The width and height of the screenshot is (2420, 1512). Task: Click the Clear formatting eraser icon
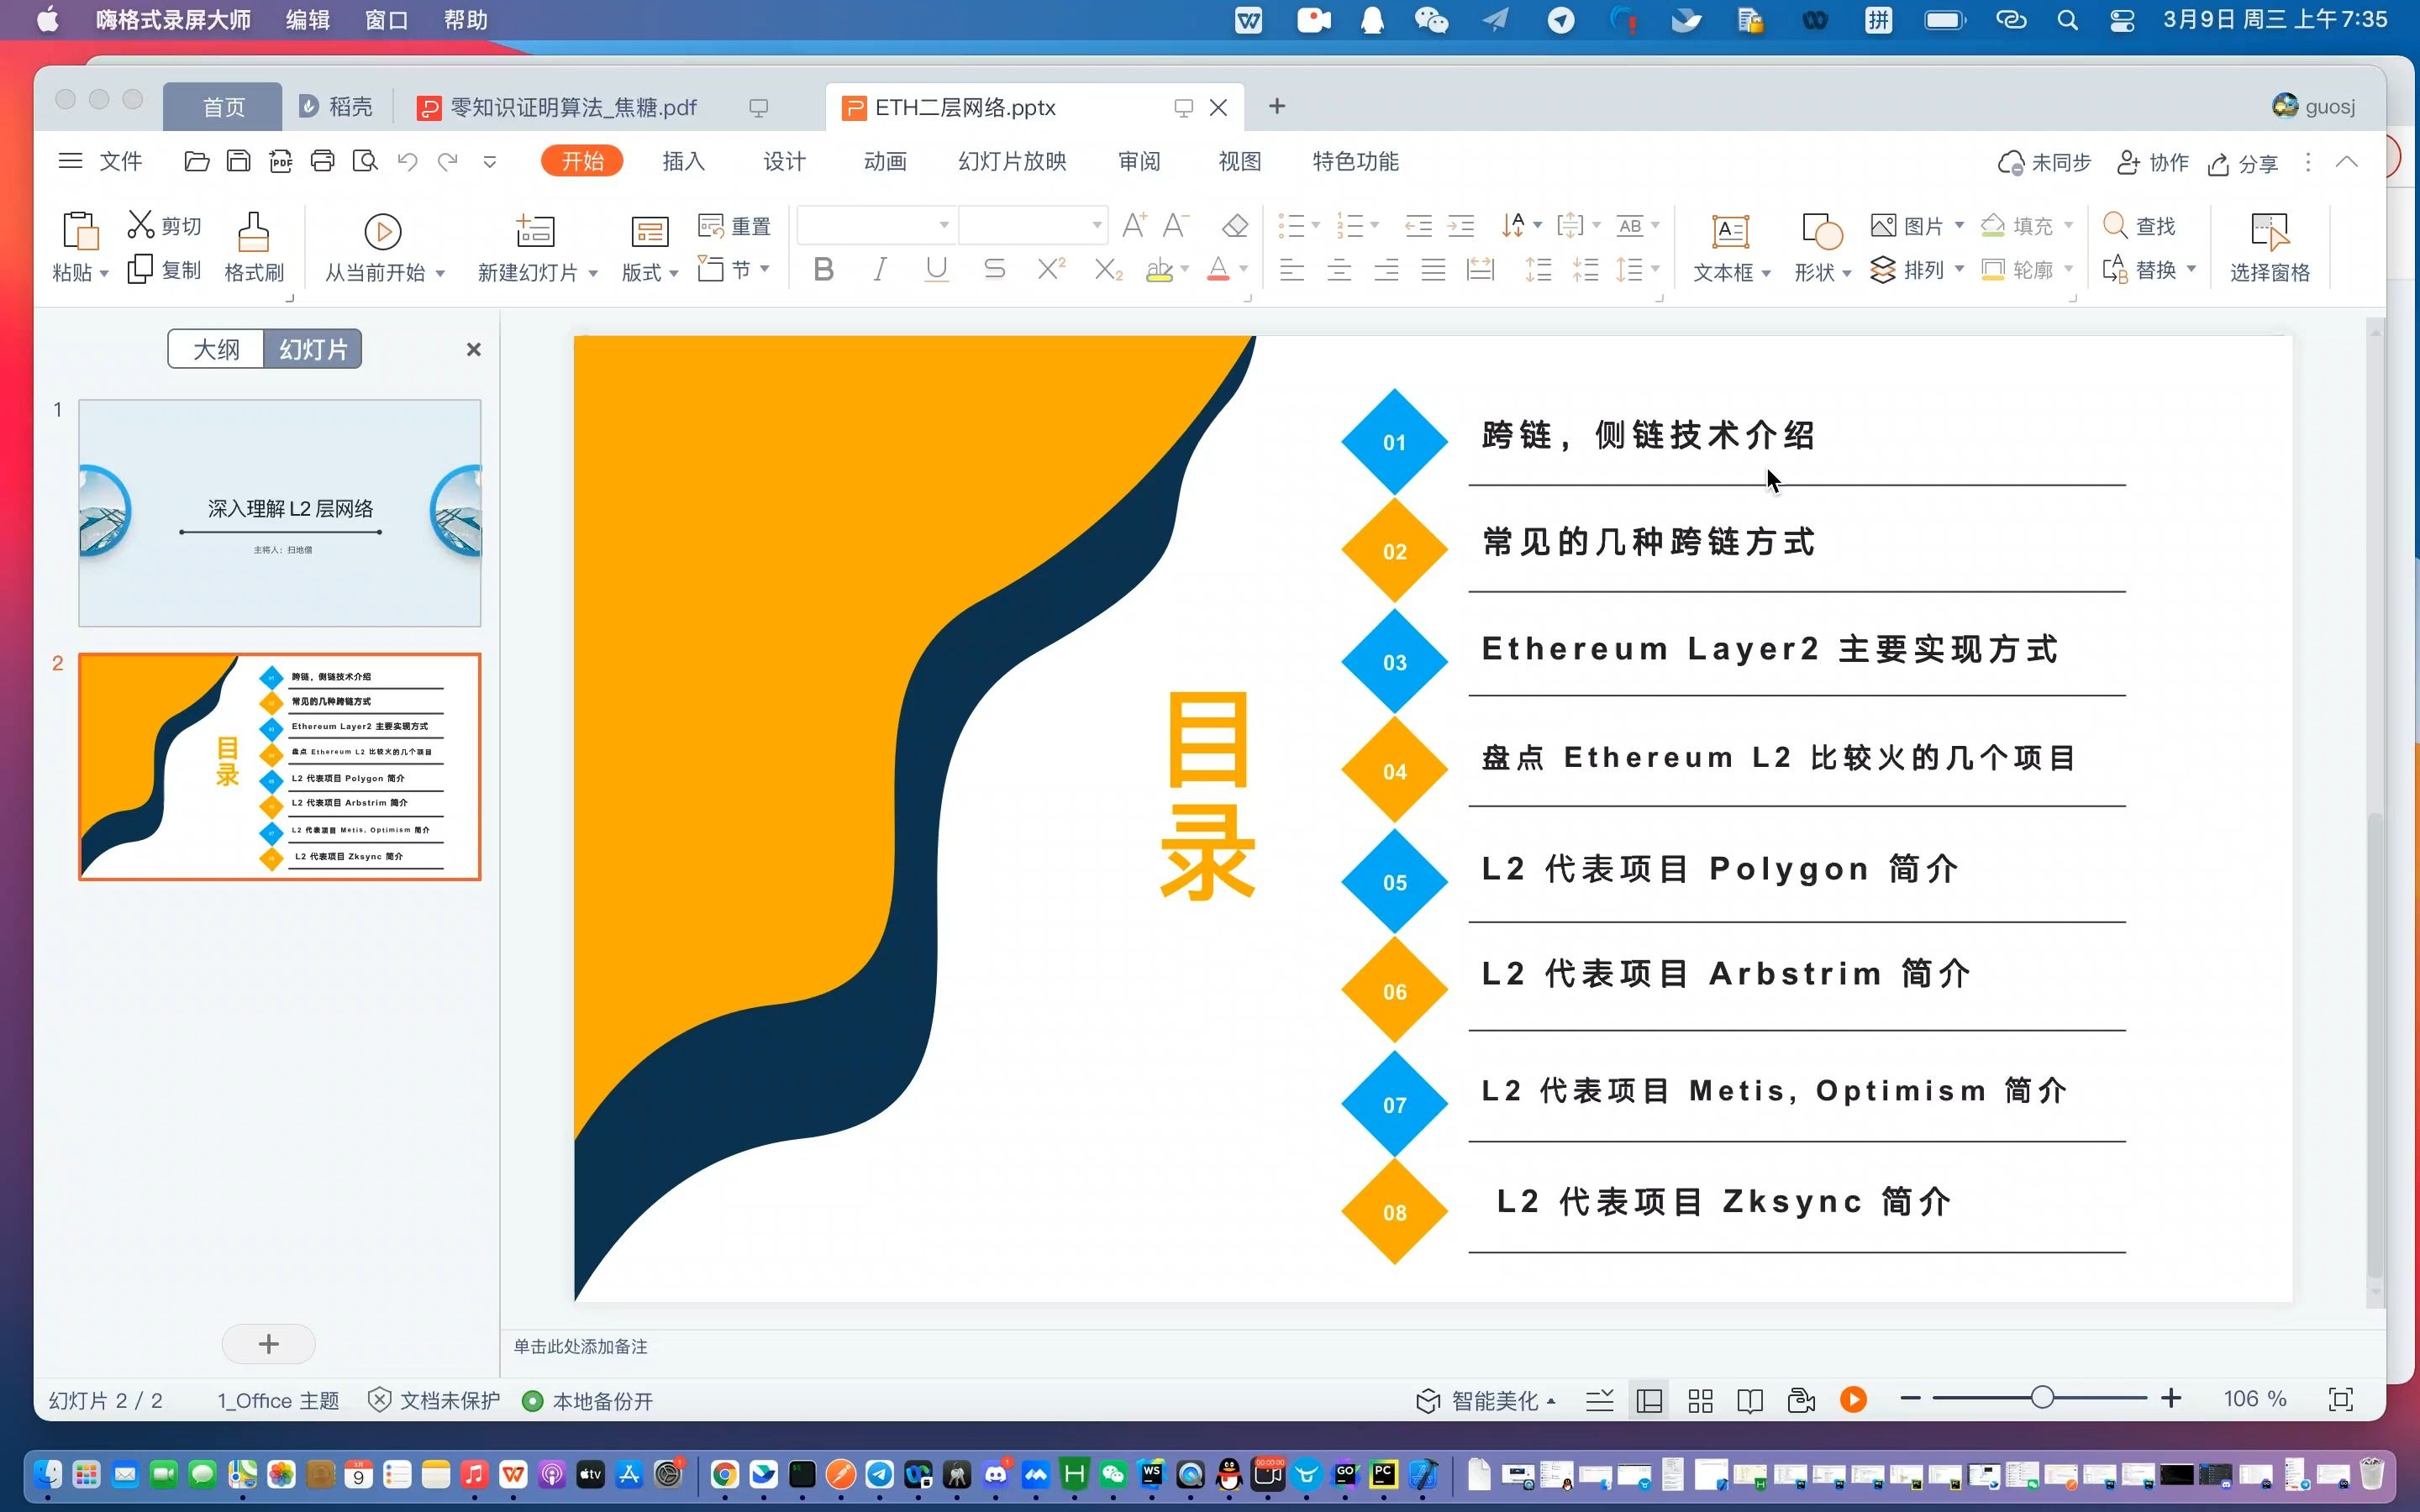pyautogui.click(x=1235, y=226)
